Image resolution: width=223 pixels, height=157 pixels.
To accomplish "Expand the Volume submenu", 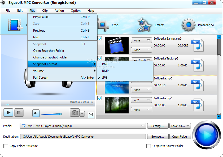I will tap(62, 71).
